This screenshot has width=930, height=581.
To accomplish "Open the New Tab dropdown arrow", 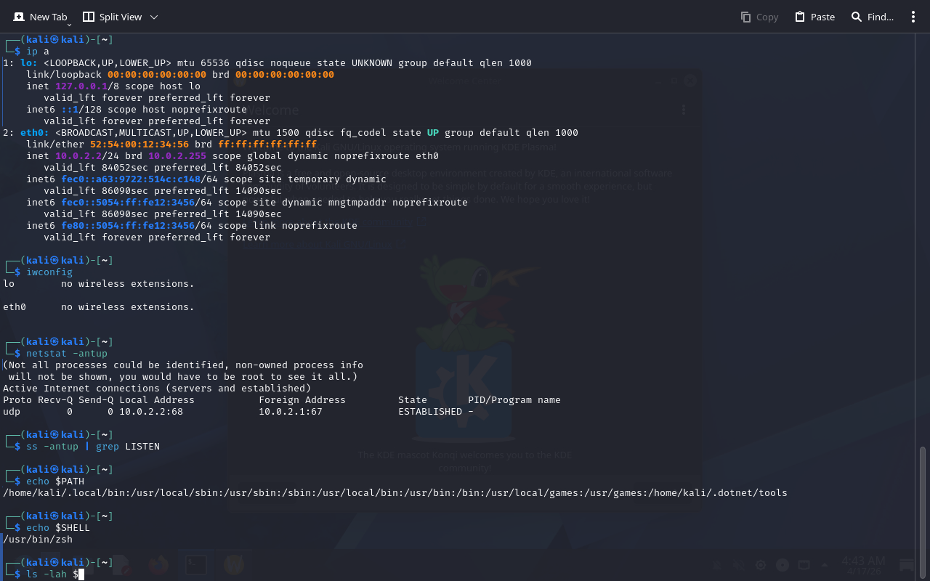I will (x=69, y=25).
